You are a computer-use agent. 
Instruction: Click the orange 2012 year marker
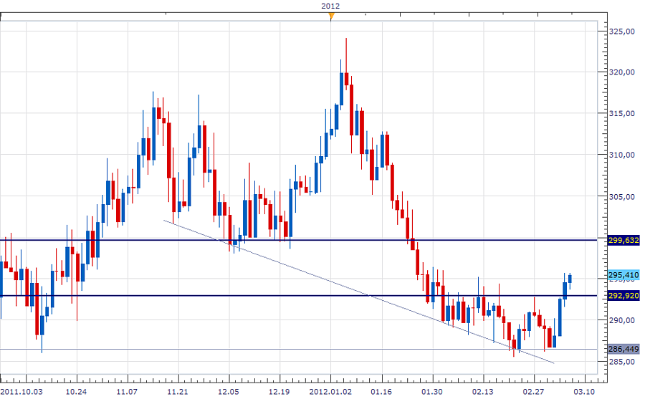330,16
